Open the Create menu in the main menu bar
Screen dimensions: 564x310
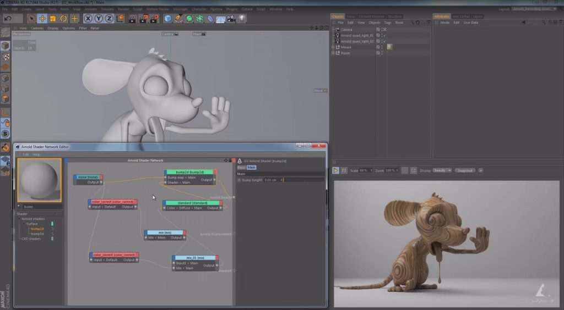[x=26, y=9]
